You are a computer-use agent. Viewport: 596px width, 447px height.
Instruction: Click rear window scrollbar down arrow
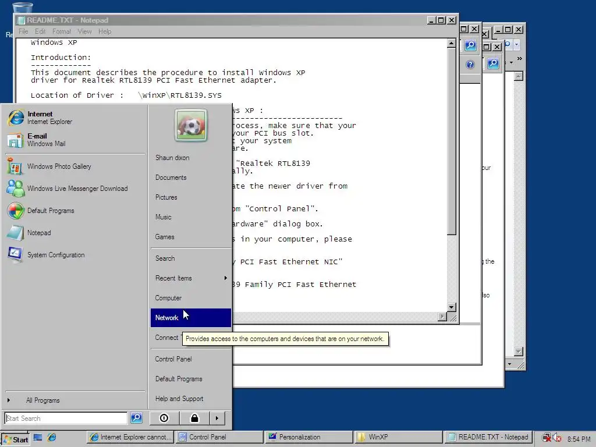pyautogui.click(x=519, y=352)
